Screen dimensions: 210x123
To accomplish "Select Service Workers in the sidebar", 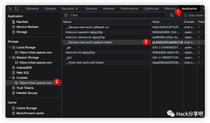I will point(28,27).
